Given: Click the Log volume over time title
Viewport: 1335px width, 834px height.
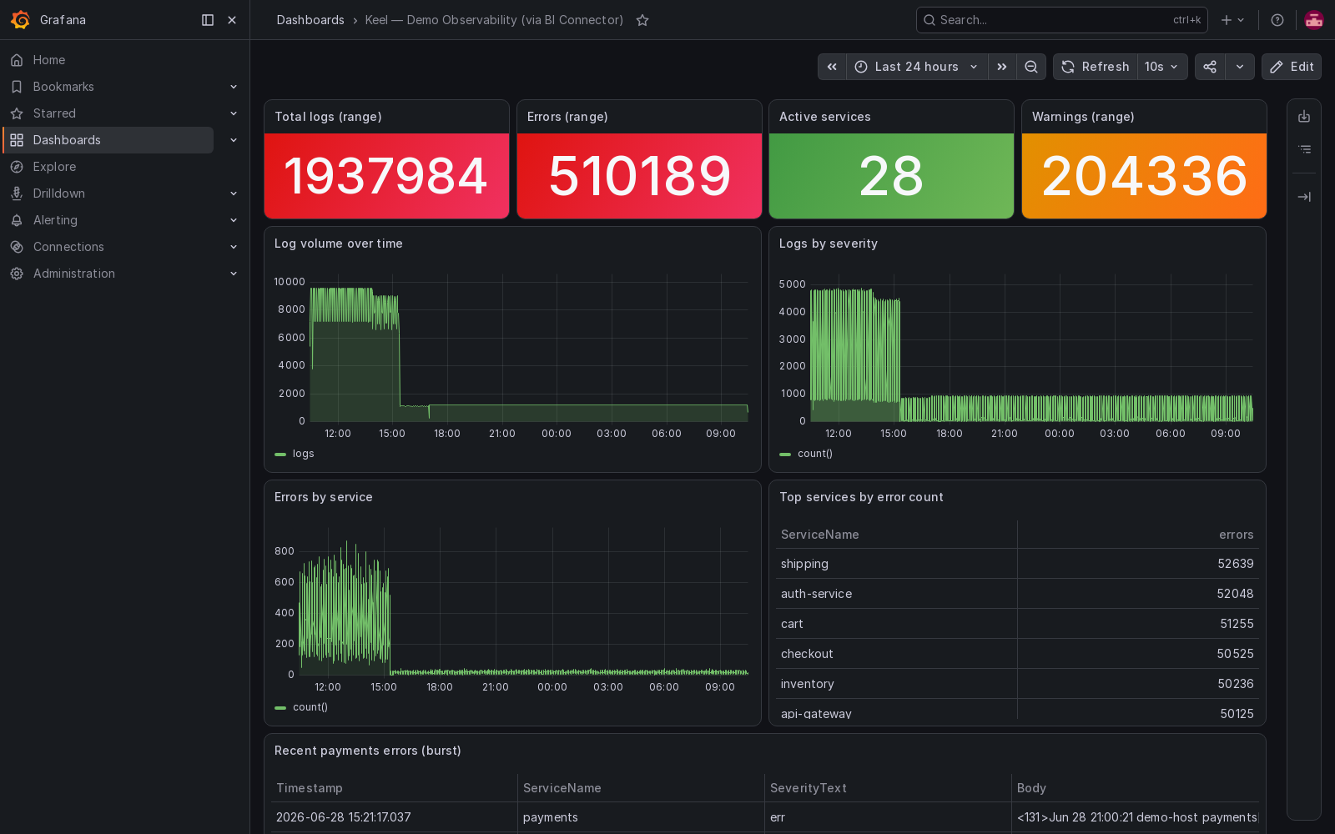Looking at the screenshot, I should pos(339,244).
